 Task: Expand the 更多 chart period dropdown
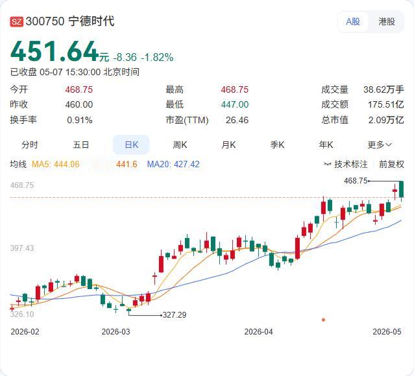pyautogui.click(x=380, y=145)
